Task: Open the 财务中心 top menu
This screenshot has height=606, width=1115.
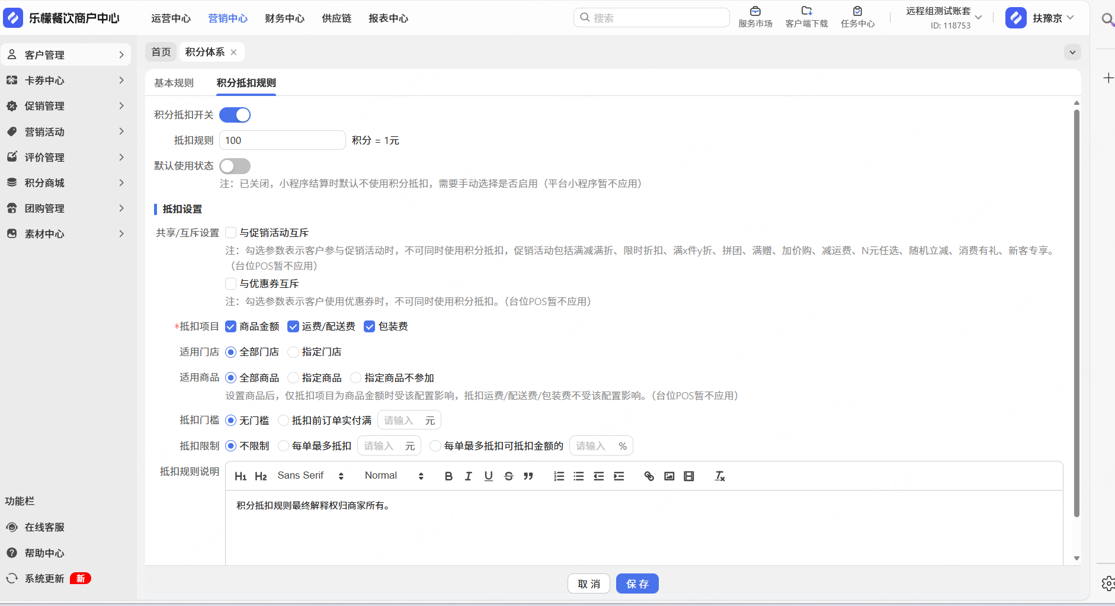Action: [x=284, y=18]
